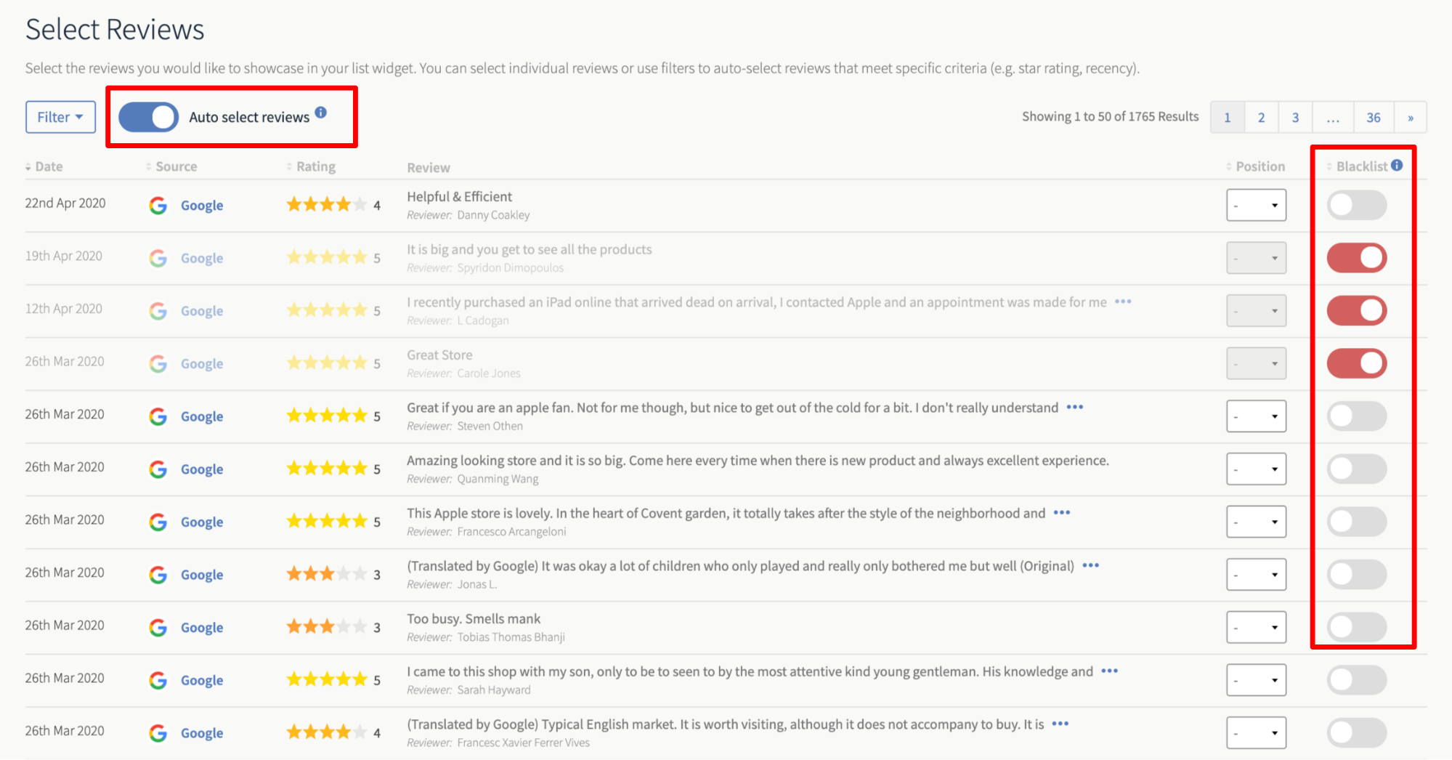Un-blacklist the L Cadogan review
Screen dimensions: 1452x760
pos(1357,310)
